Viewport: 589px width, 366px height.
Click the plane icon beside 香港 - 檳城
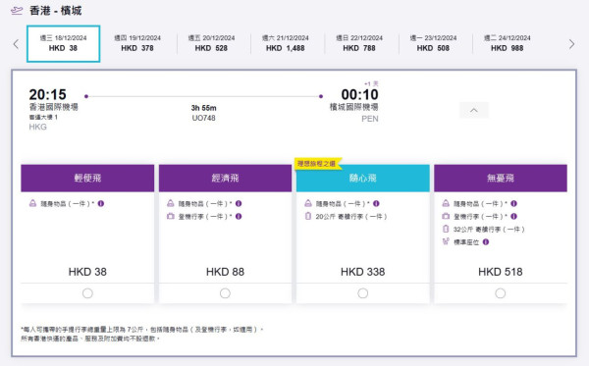click(x=17, y=11)
